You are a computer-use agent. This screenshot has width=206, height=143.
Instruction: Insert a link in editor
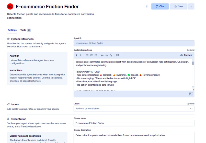pos(111,55)
